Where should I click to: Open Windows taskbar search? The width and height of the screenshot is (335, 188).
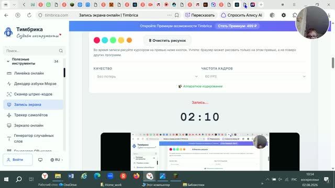(x=19, y=179)
